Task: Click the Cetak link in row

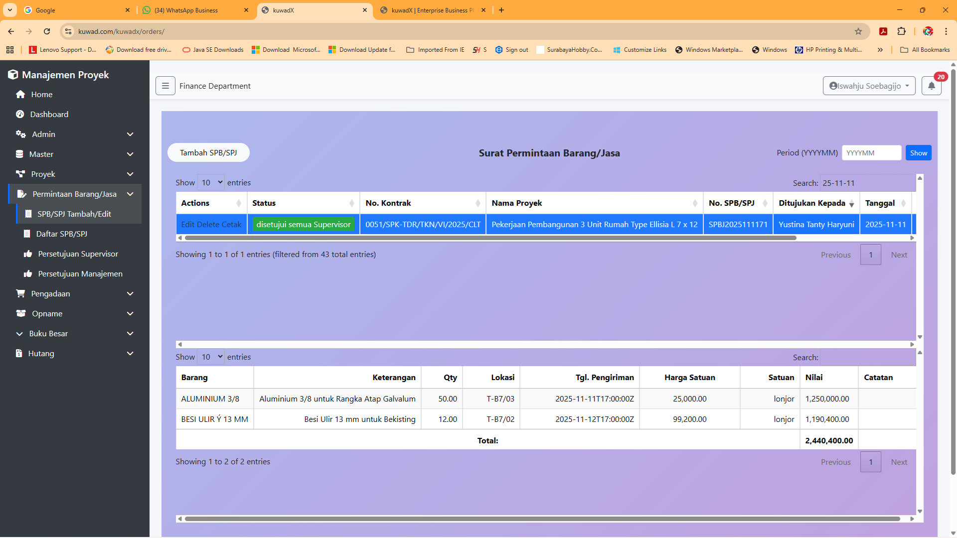Action: coord(231,225)
